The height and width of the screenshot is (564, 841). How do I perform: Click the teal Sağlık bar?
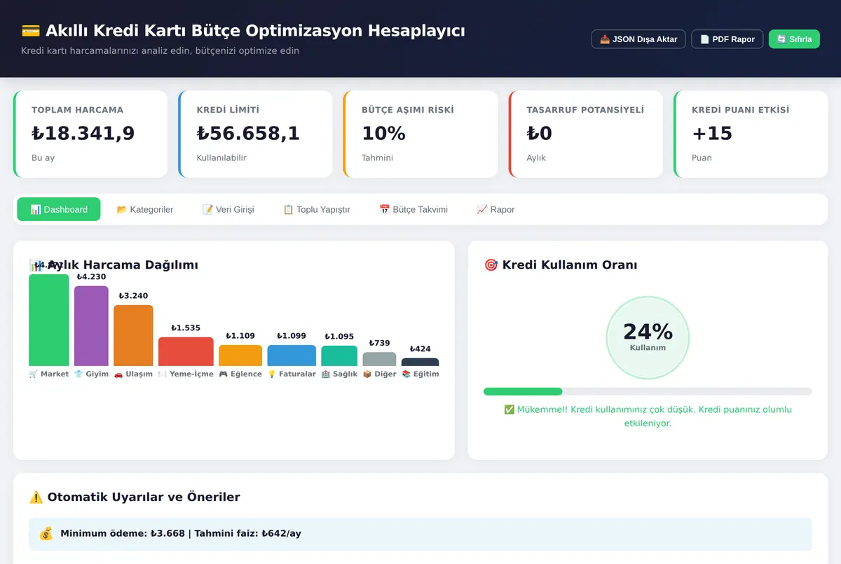[339, 355]
